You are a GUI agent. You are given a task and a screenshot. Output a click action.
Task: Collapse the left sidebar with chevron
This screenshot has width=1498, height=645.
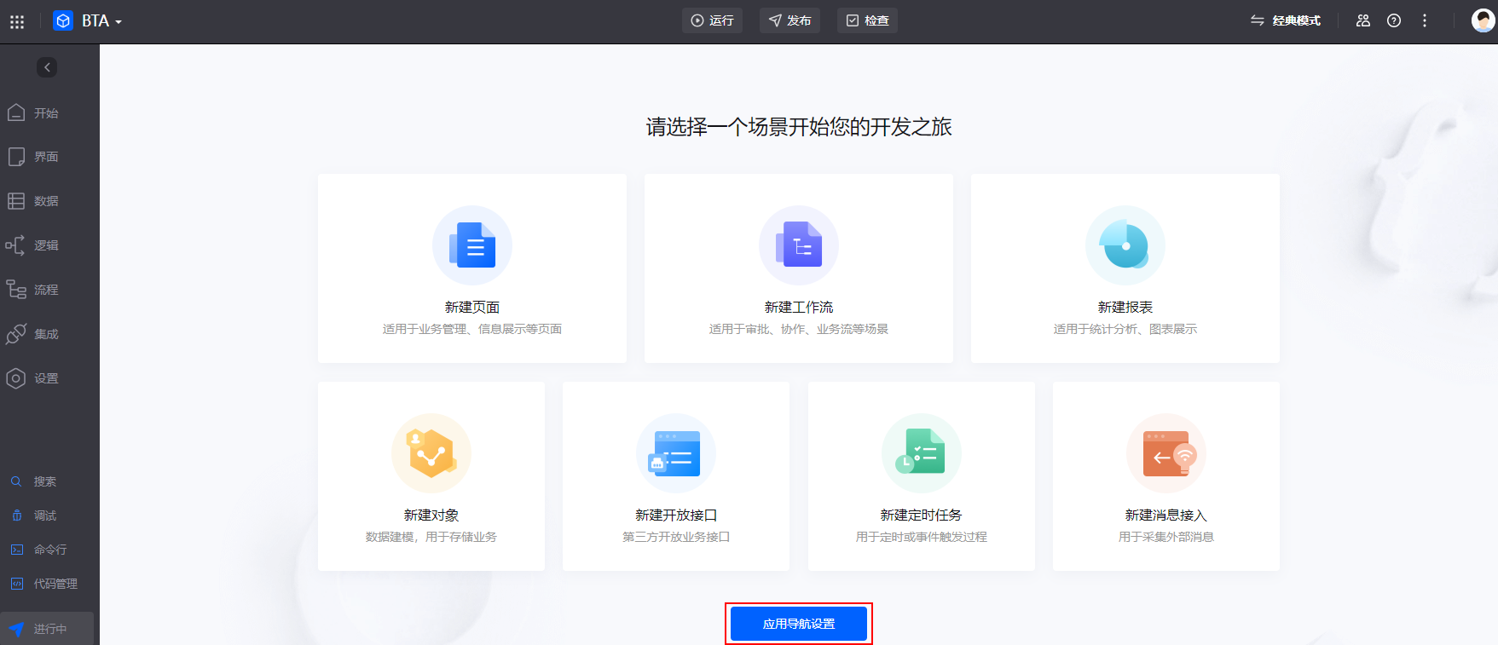click(47, 67)
